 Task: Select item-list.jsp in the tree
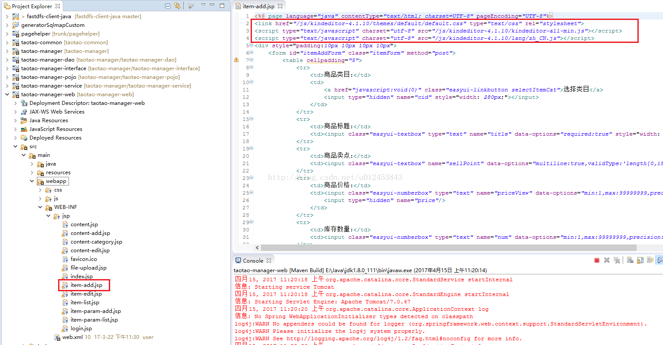point(85,303)
